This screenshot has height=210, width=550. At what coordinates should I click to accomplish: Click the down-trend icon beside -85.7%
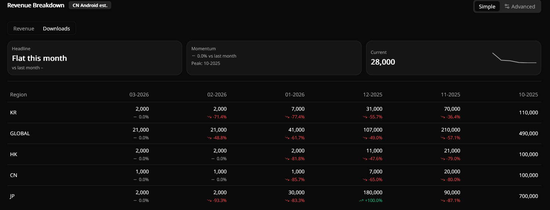tap(287, 180)
